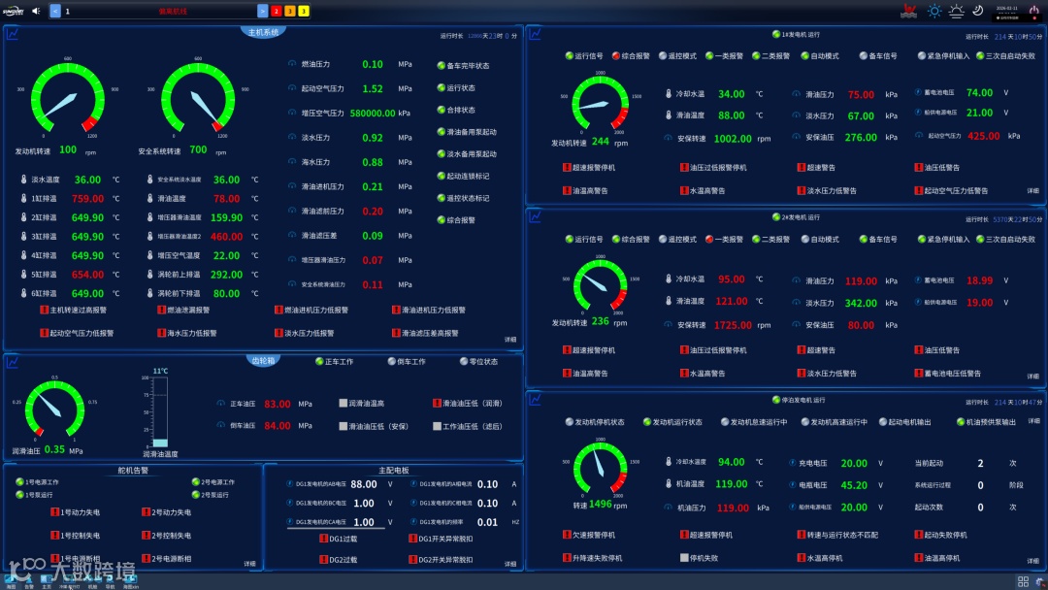The image size is (1048, 590).
Task: Click the 主机系统 panel title tab
Action: tap(263, 32)
